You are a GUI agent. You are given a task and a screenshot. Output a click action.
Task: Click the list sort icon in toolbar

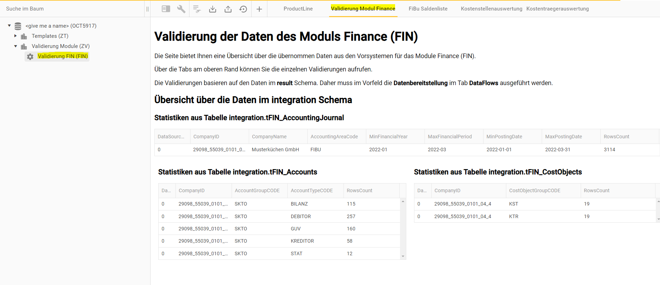pos(197,9)
